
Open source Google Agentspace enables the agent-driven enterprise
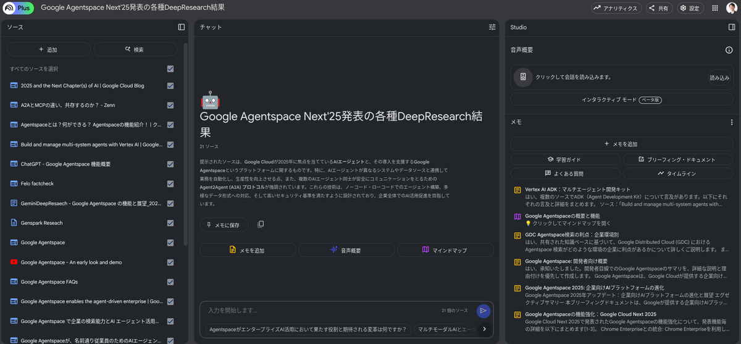point(92,301)
